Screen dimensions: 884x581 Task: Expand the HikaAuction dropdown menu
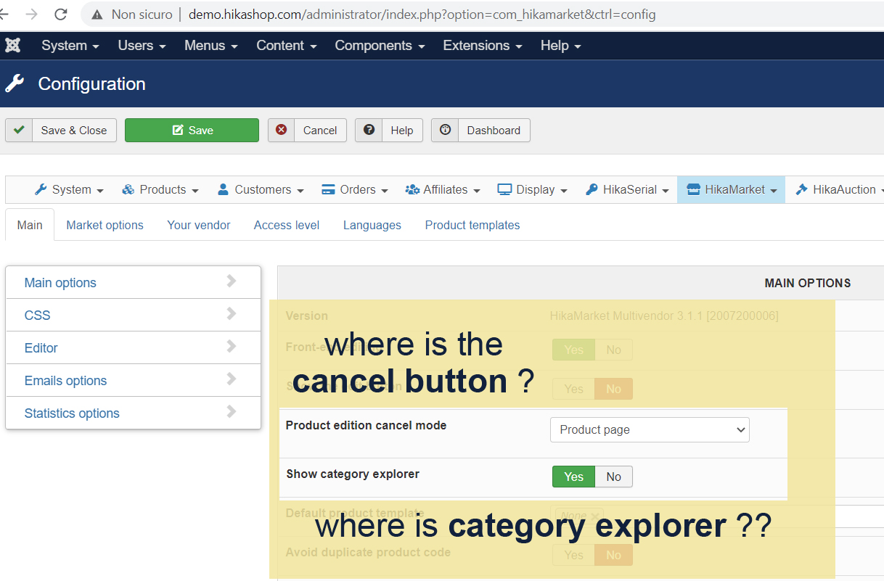coord(840,189)
